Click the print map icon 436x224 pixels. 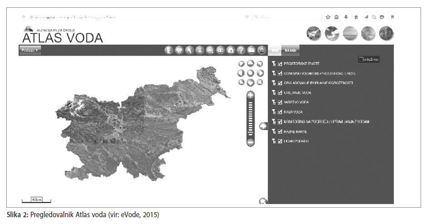coord(179,50)
